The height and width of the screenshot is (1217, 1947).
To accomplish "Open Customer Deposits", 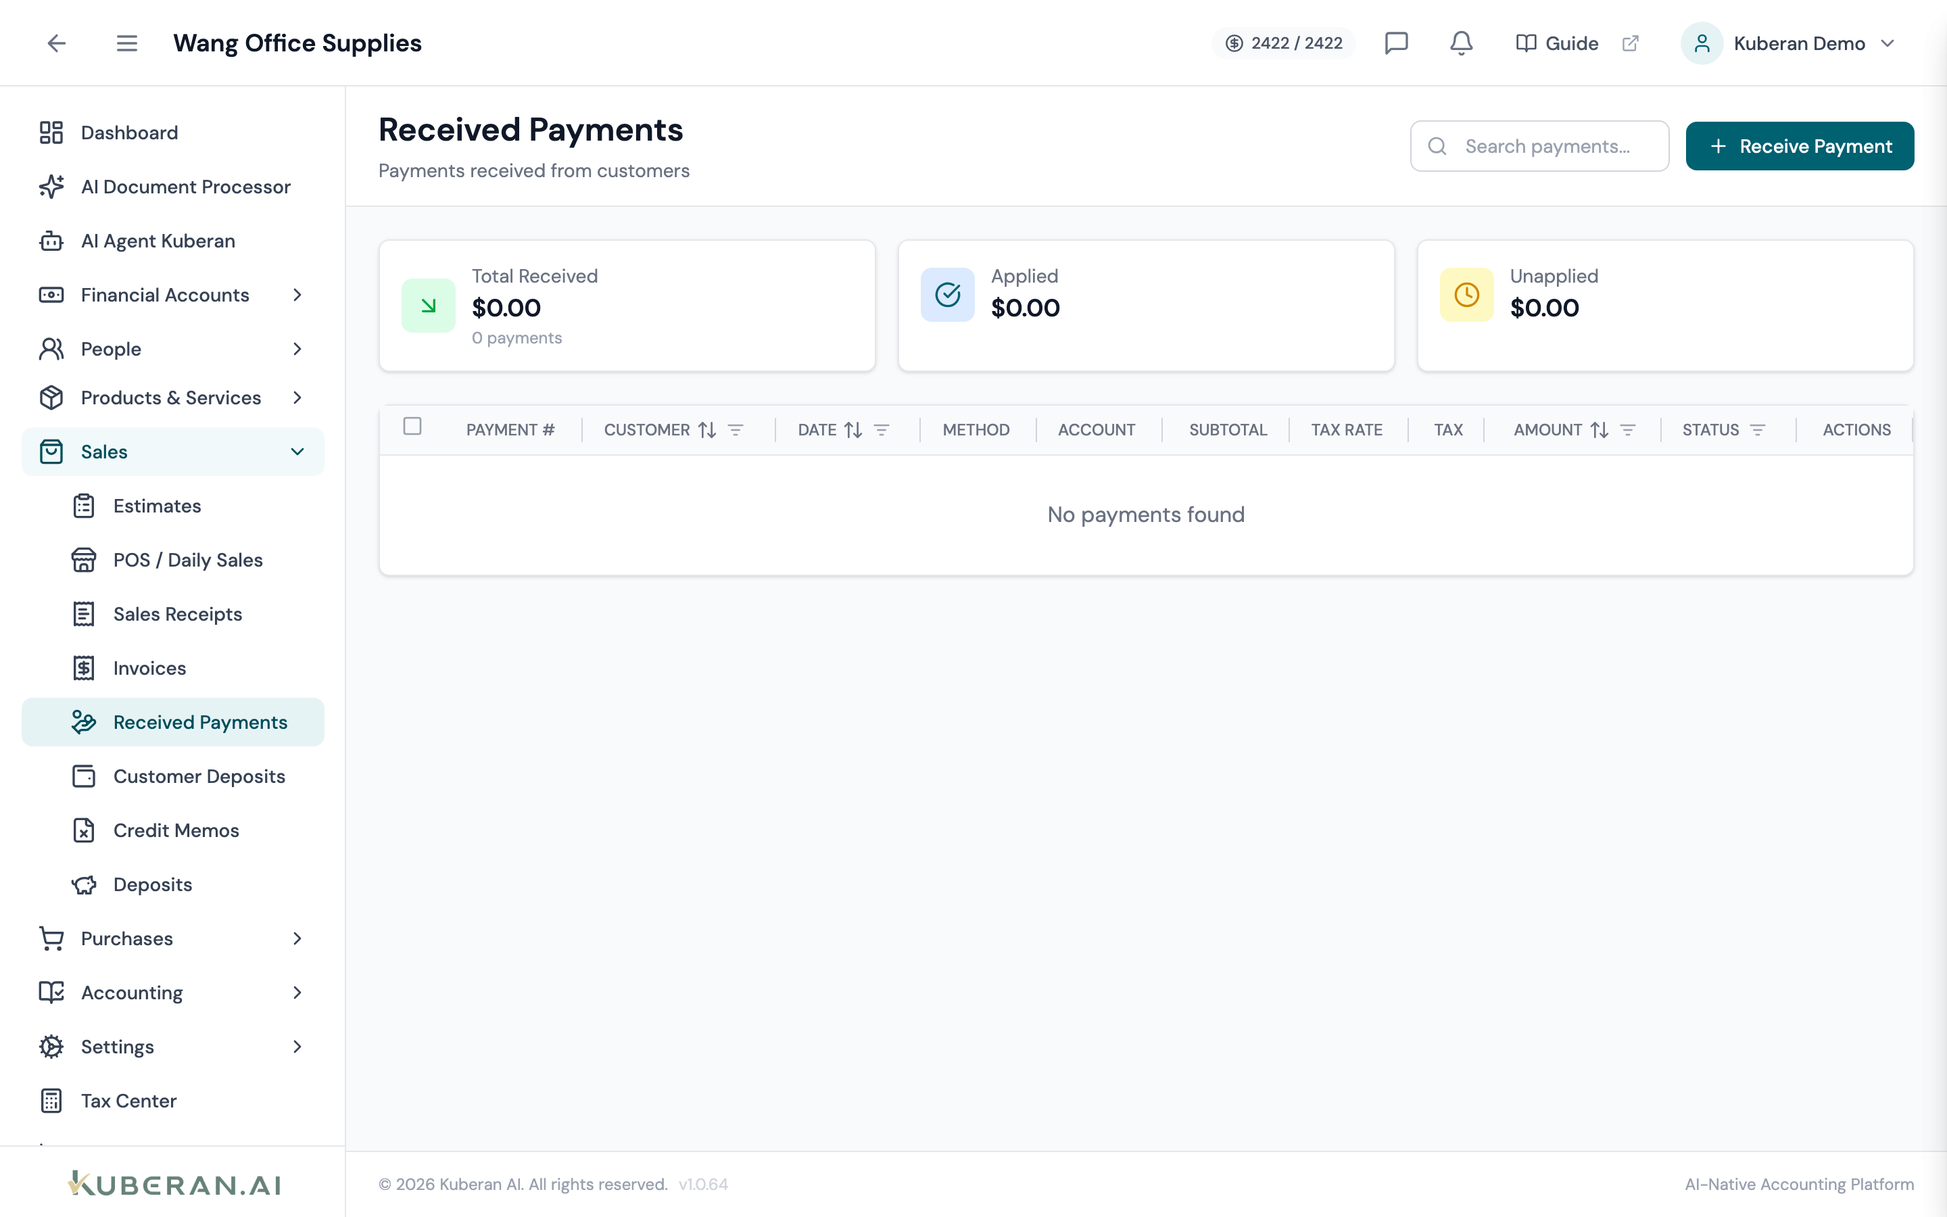I will (x=172, y=776).
